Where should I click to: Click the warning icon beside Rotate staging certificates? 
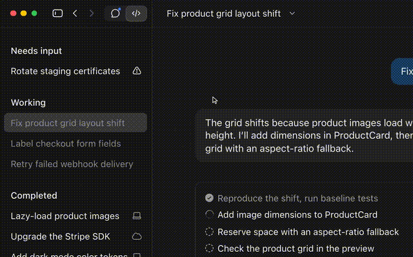[137, 70]
